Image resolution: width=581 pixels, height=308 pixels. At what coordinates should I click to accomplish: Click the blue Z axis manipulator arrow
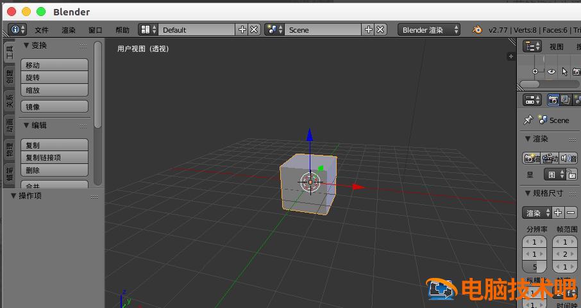coord(310,134)
